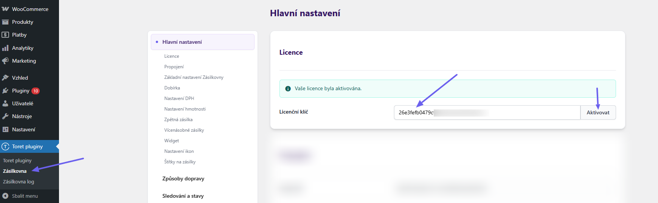Jump to Propojení subsection

click(x=174, y=67)
